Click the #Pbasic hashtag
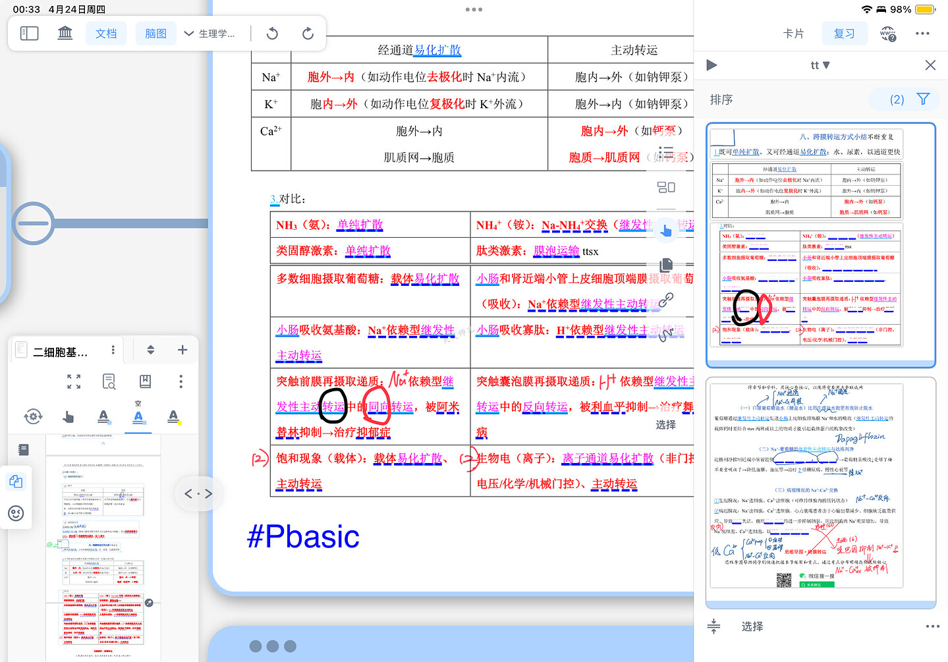948x662 pixels. 303,537
